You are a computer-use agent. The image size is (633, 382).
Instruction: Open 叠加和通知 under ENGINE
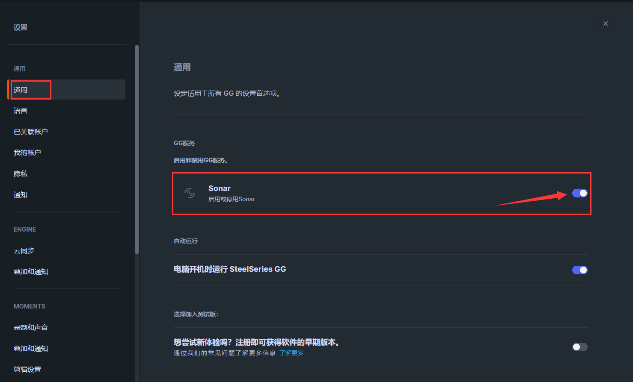click(x=31, y=272)
